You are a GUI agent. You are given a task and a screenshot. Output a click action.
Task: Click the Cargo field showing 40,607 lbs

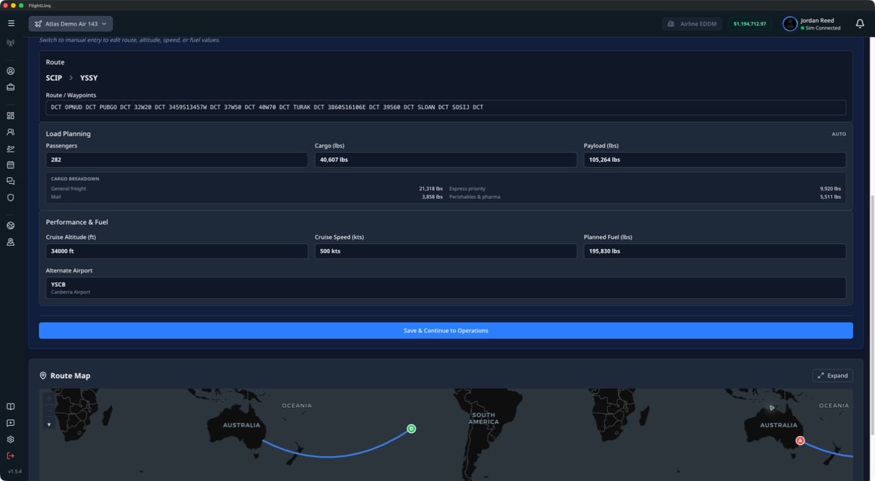click(445, 160)
